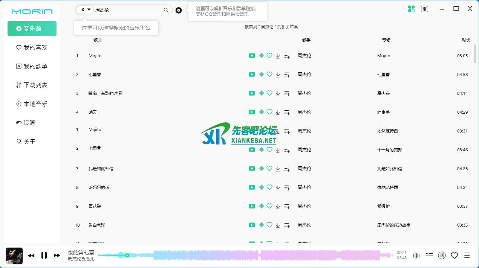Click the green clover icon in title bar

coord(411,9)
